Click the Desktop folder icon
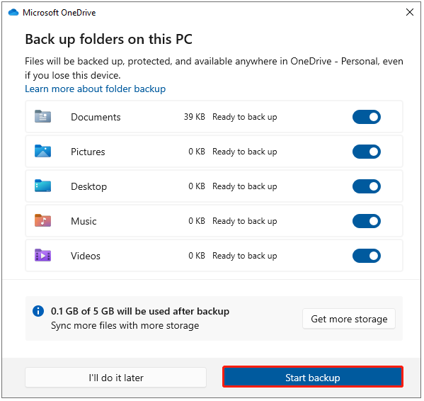The image size is (424, 401). coord(42,186)
